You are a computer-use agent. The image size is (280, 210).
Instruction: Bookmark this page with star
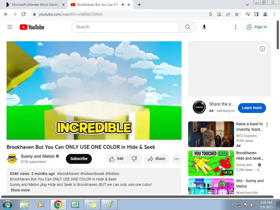pos(237,14)
